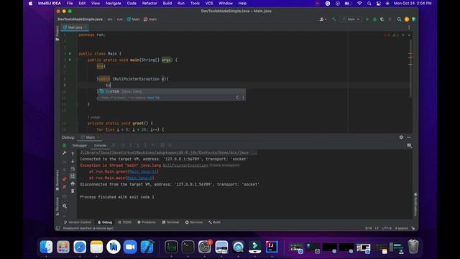Viewport: 460px width, 259px height.
Task: Click the run gutter arrow beside main method
Action: click(x=70, y=60)
